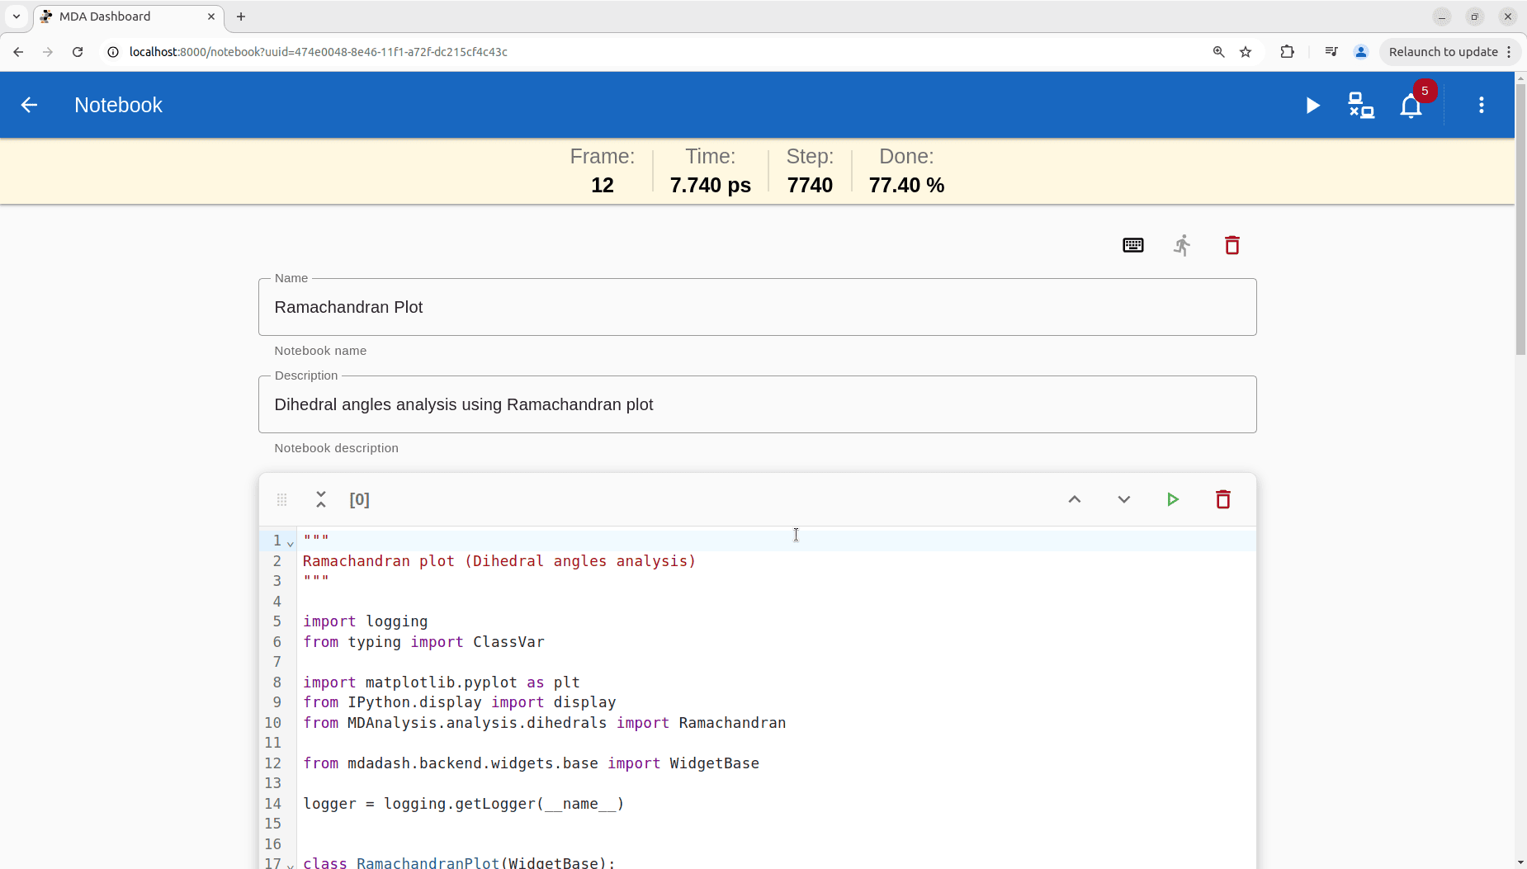The width and height of the screenshot is (1527, 869).
Task: Open the Chrome profile avatar
Action: pos(1361,52)
